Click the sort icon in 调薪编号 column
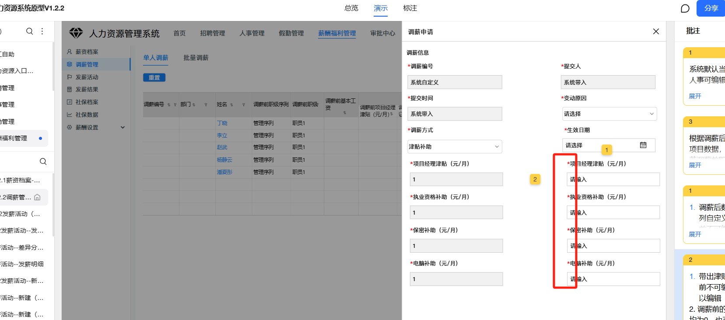 (169, 105)
